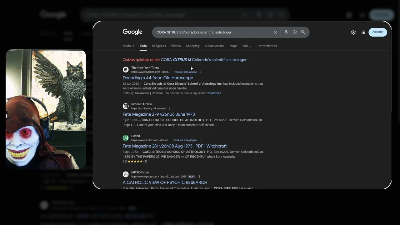Start voice search with the microphone icon
The height and width of the screenshot is (225, 400).
286,32
